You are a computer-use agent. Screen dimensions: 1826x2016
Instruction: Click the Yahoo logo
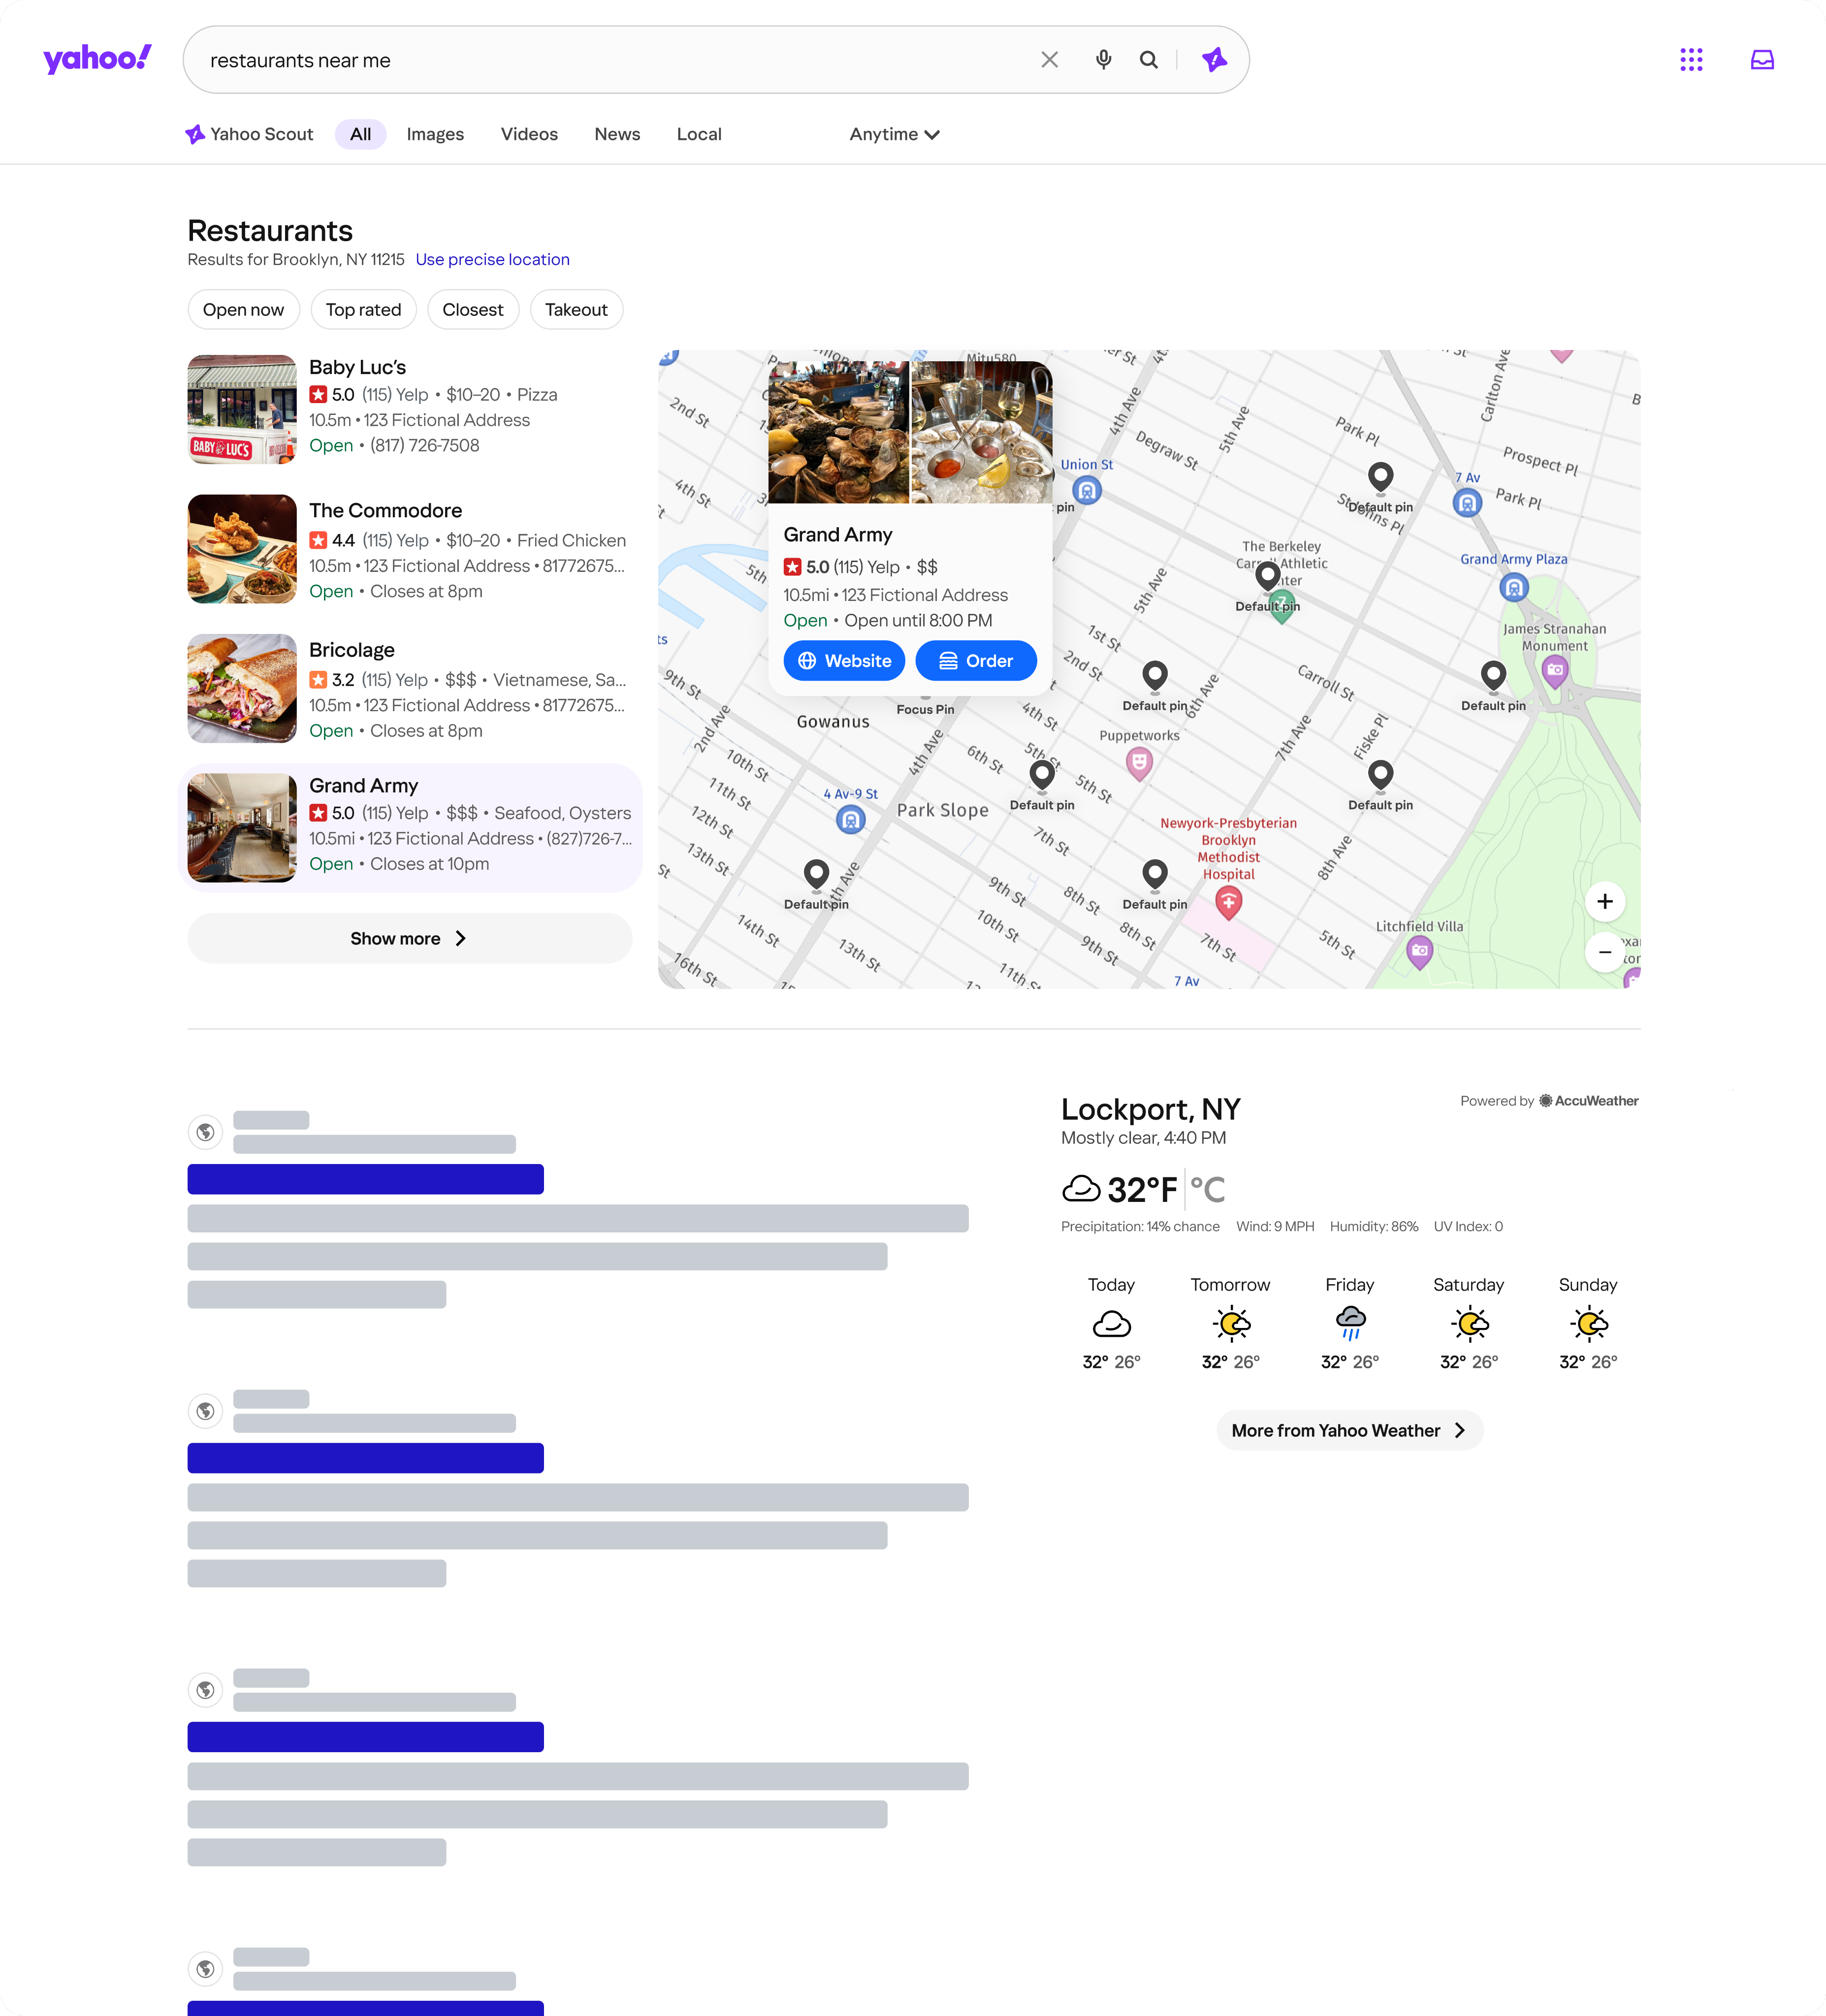pos(97,59)
